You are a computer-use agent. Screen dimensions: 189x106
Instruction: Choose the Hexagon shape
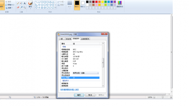point(45,5)
